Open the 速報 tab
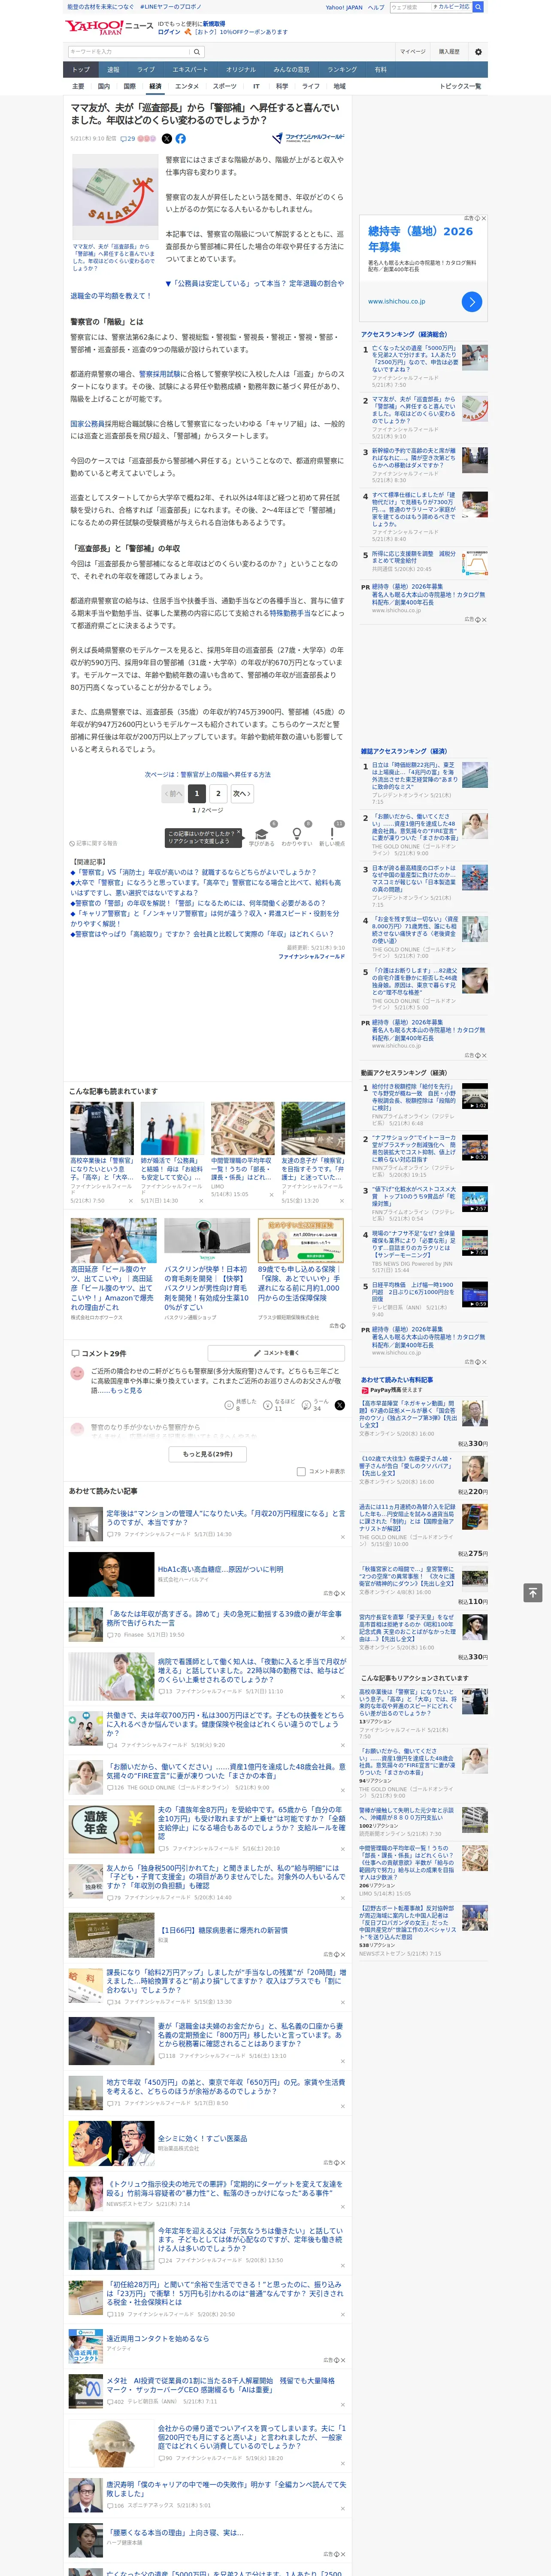 [x=113, y=70]
